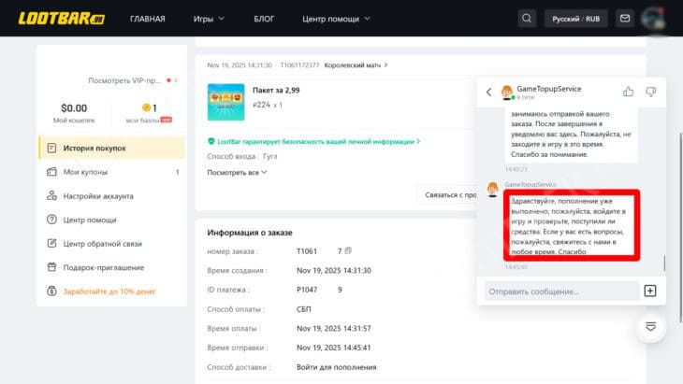Click the $0.00 Мой кошелек balance
The image size is (683, 384).
pyautogui.click(x=74, y=113)
